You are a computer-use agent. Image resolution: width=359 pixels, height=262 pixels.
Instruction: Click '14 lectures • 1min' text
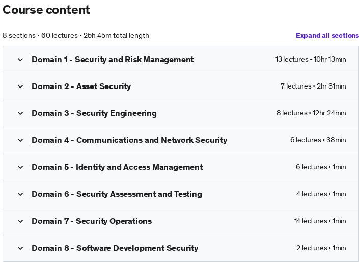(x=320, y=221)
